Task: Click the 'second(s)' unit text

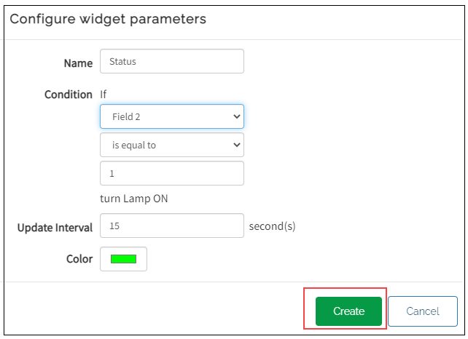Action: pyautogui.click(x=272, y=226)
